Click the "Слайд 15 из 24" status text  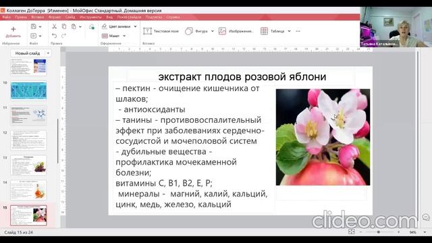[x=18, y=232]
